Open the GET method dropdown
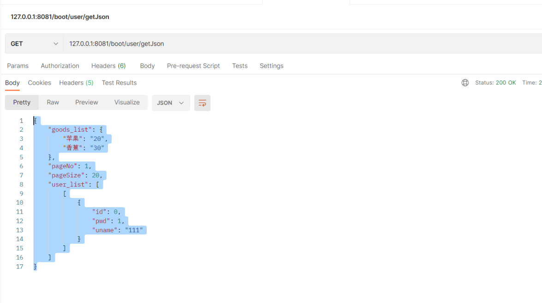This screenshot has width=542, height=303. click(x=34, y=44)
